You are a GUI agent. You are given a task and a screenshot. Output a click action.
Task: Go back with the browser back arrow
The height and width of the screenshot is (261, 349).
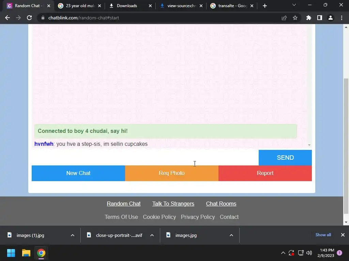7,18
